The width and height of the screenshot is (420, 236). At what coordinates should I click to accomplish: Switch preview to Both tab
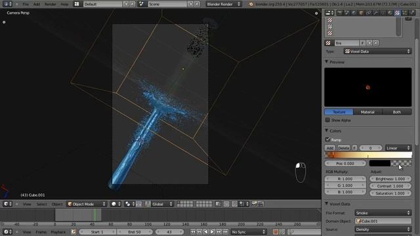coord(397,112)
